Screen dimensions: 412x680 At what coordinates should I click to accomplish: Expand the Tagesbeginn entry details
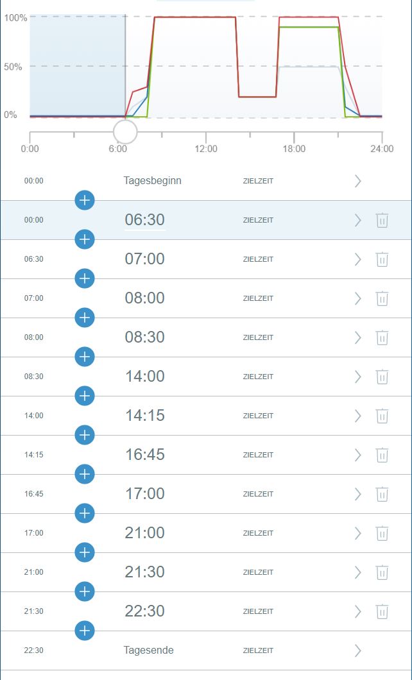coord(358,181)
